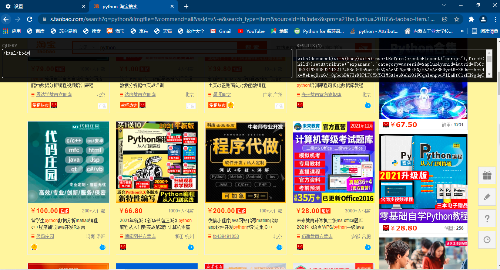Screen dimensions: 500x270
Task: Bookmark this page using the star icon
Action: point(457,18)
